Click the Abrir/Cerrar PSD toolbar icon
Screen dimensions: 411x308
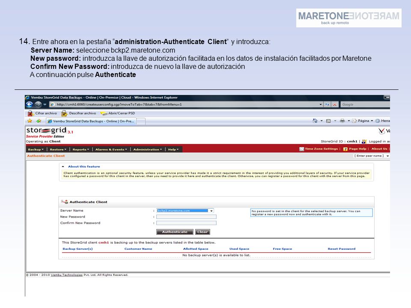[104, 113]
